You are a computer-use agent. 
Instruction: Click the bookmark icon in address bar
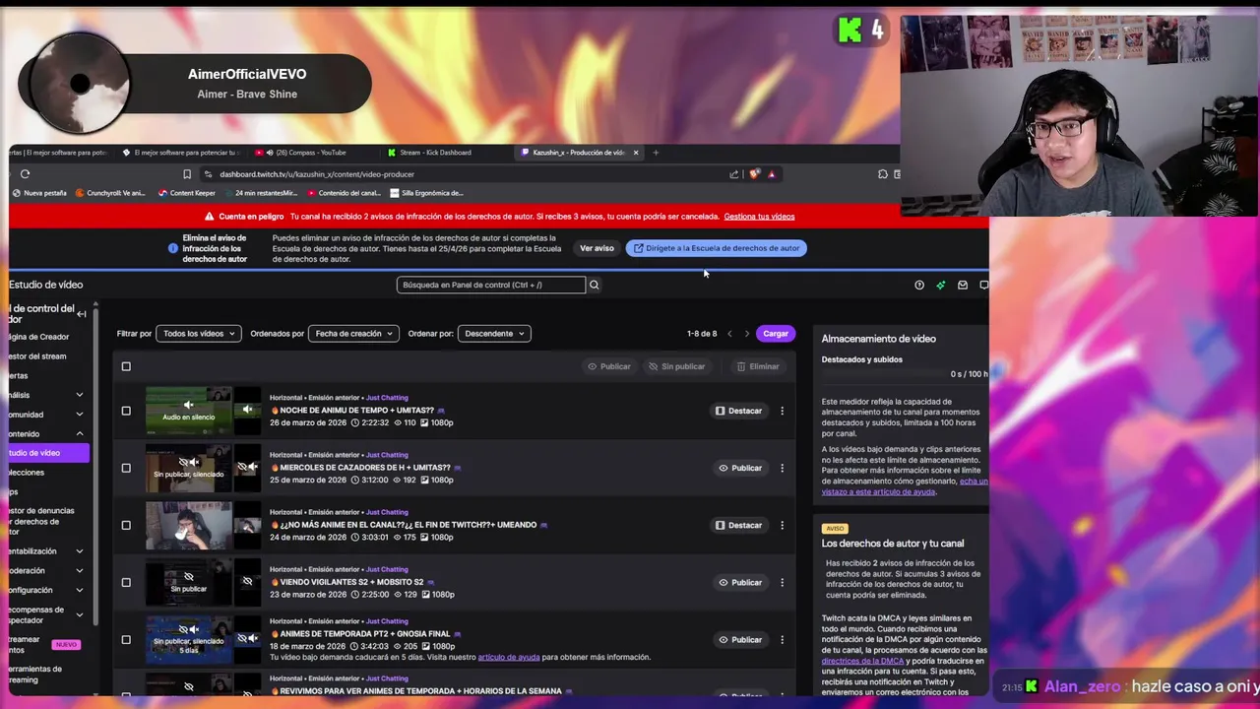[187, 174]
